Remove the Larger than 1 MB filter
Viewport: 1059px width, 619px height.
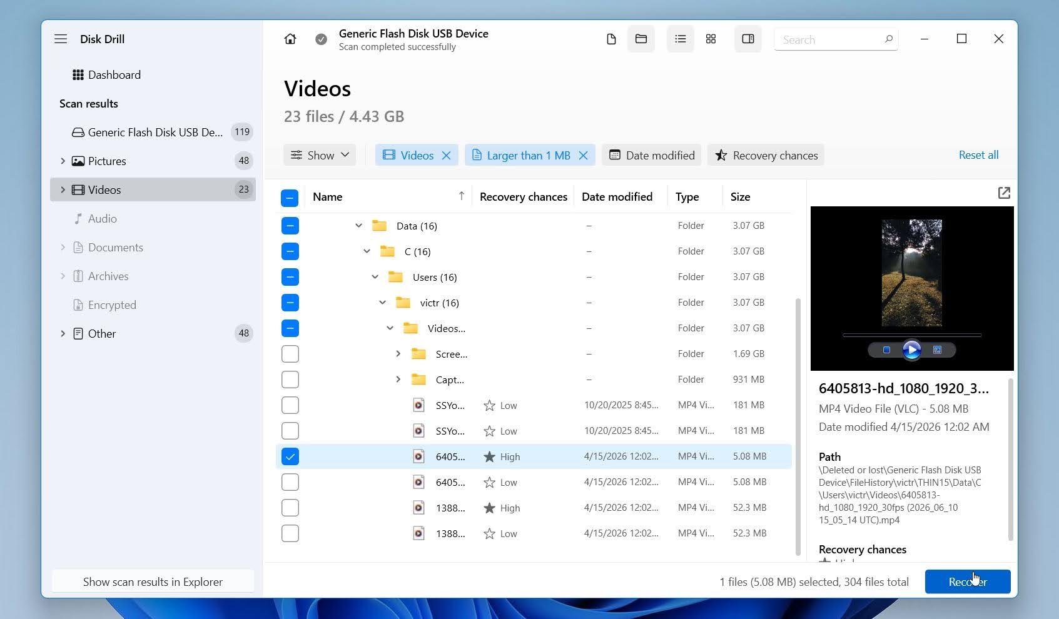pos(583,156)
